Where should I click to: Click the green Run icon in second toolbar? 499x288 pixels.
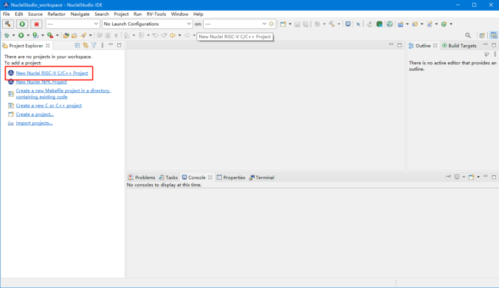pyautogui.click(x=21, y=35)
